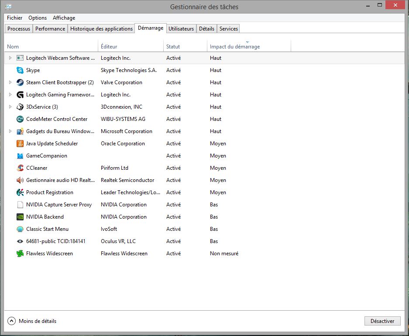
Task: Select the Product Registration entry
Action: point(50,192)
